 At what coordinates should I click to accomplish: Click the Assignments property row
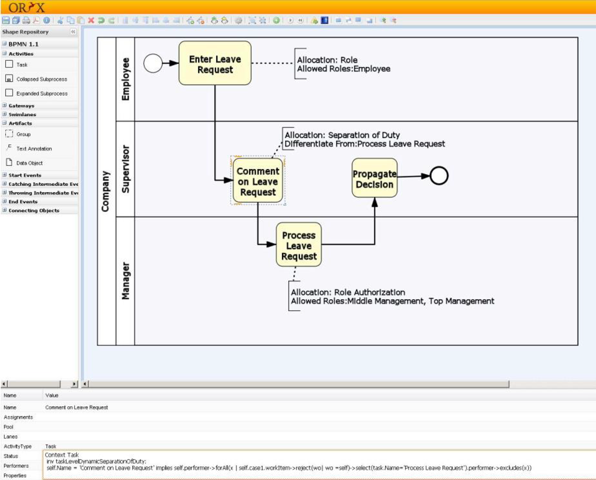[x=298, y=417]
